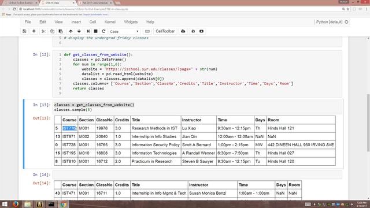This screenshot has width=370, height=208.
Task: Open the Widgets menu
Action: click(x=131, y=22)
